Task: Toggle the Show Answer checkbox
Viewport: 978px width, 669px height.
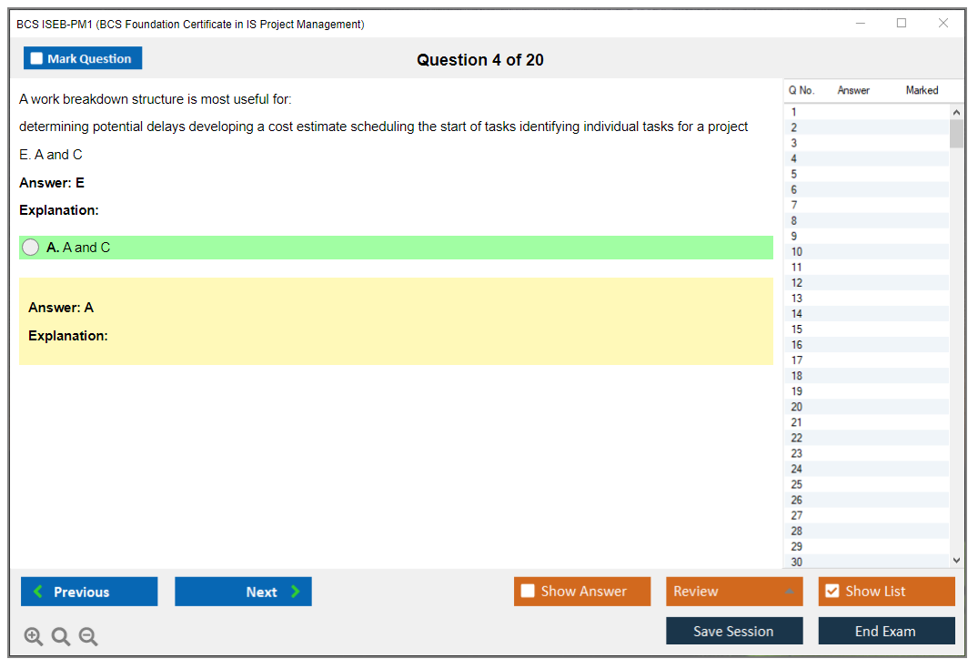Action: (x=528, y=592)
